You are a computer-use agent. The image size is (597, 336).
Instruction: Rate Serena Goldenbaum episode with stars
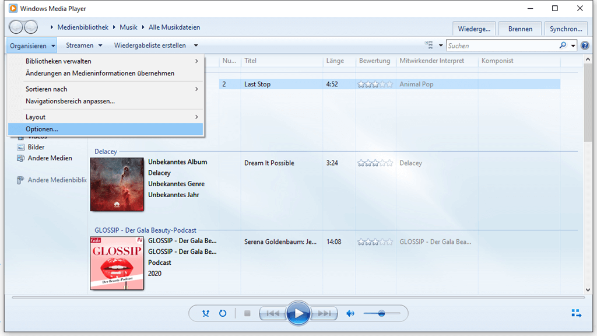pyautogui.click(x=375, y=242)
